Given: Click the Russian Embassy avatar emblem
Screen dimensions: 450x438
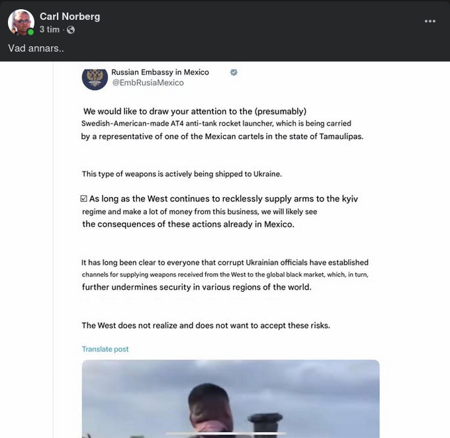Looking at the screenshot, I should (95, 77).
